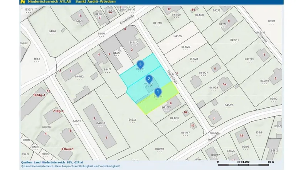This screenshot has width=303, height=170.
Task: Select parcel label 841/20
Action: pos(176,15)
